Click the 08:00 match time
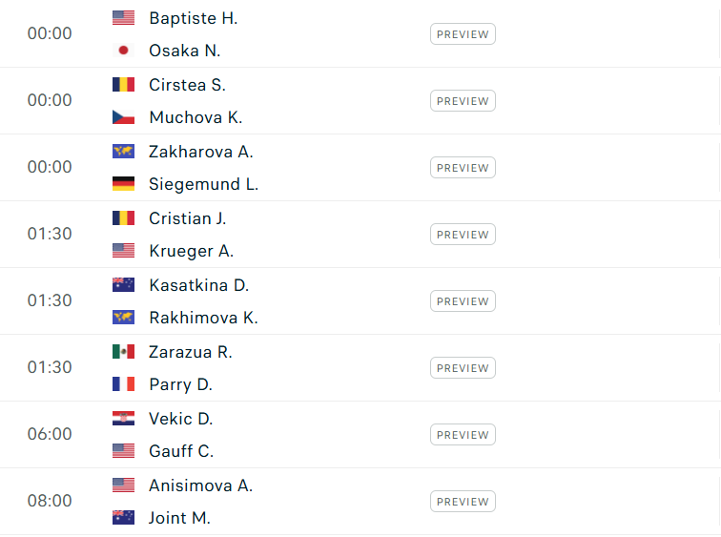 (50, 501)
